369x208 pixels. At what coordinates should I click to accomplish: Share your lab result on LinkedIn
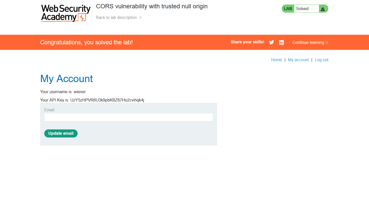click(281, 42)
